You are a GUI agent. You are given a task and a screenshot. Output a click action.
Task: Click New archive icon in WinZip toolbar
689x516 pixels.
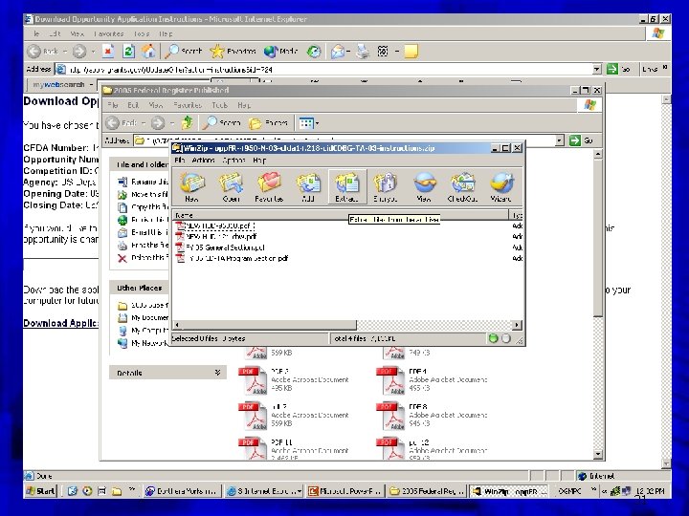(x=192, y=186)
